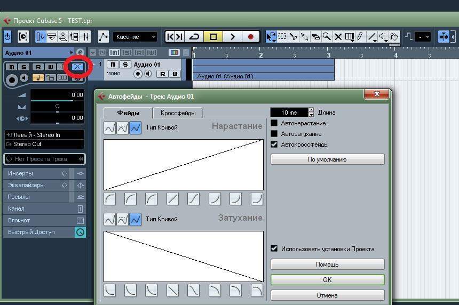Select linear curve type for Затухание

coord(135,220)
